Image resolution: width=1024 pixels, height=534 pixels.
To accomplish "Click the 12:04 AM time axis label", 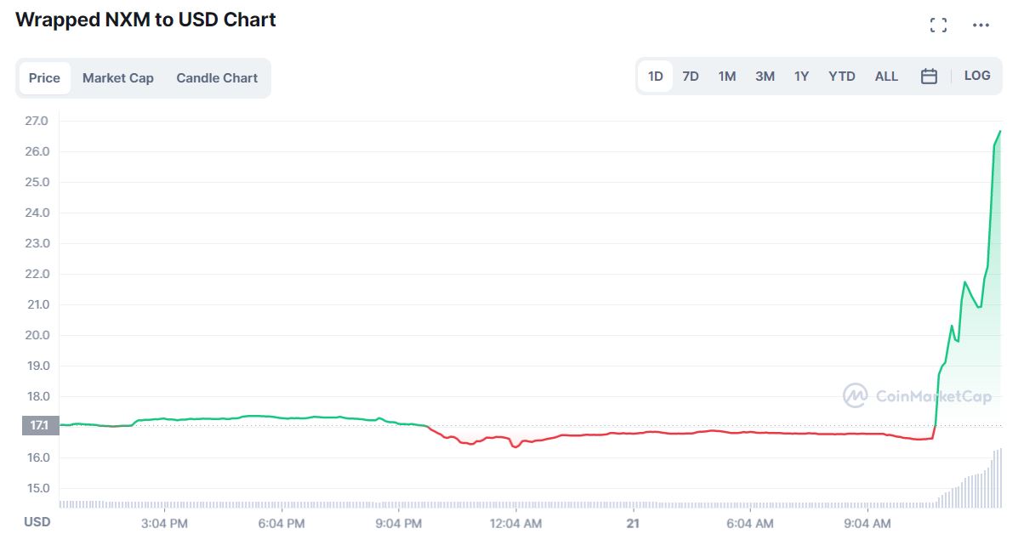I will click(x=515, y=523).
